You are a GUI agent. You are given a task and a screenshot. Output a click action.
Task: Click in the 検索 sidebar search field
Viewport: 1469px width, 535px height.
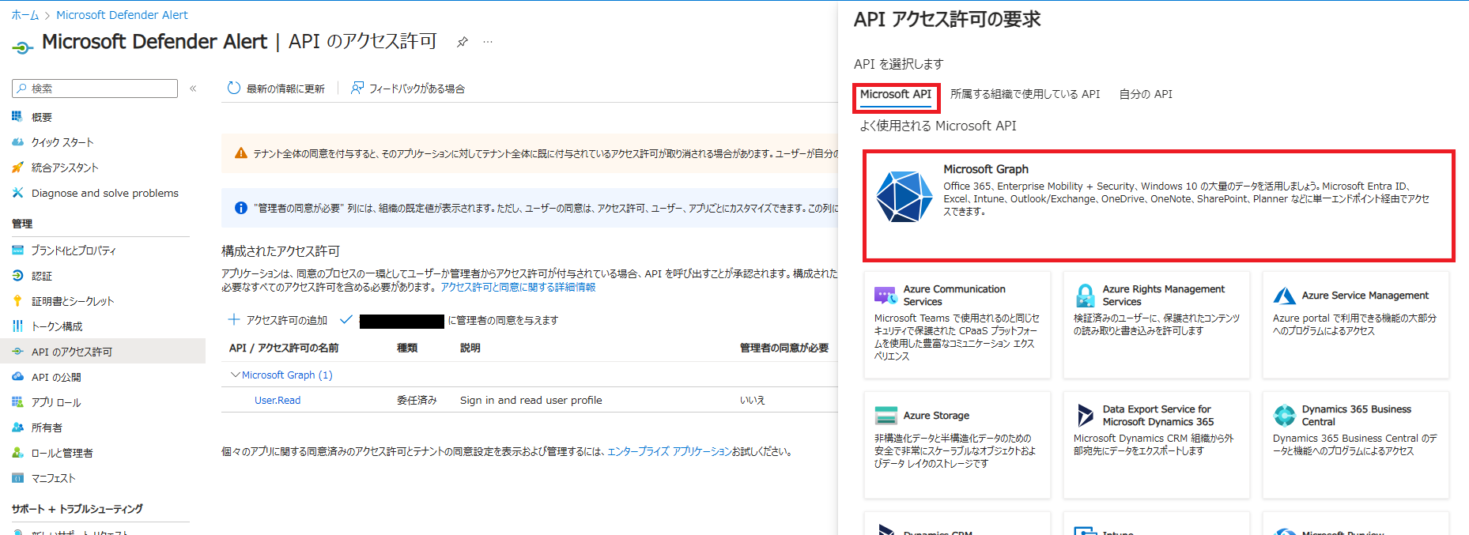95,89
